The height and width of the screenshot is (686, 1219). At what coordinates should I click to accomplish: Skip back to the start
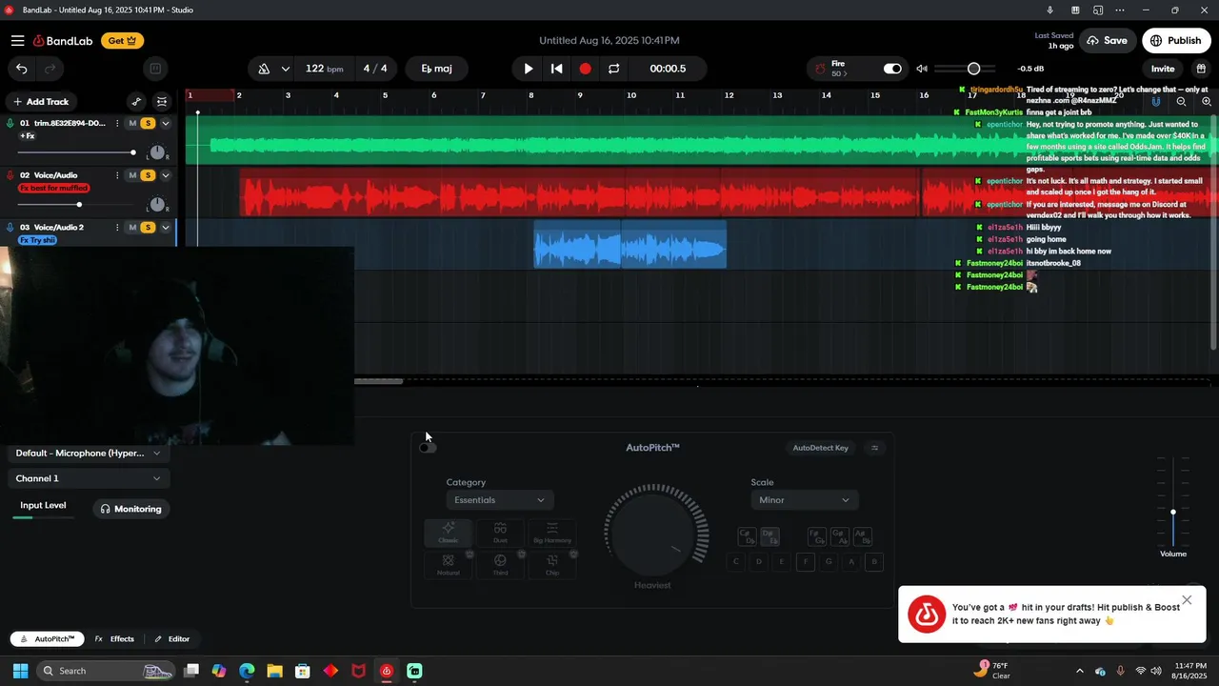coord(557,69)
